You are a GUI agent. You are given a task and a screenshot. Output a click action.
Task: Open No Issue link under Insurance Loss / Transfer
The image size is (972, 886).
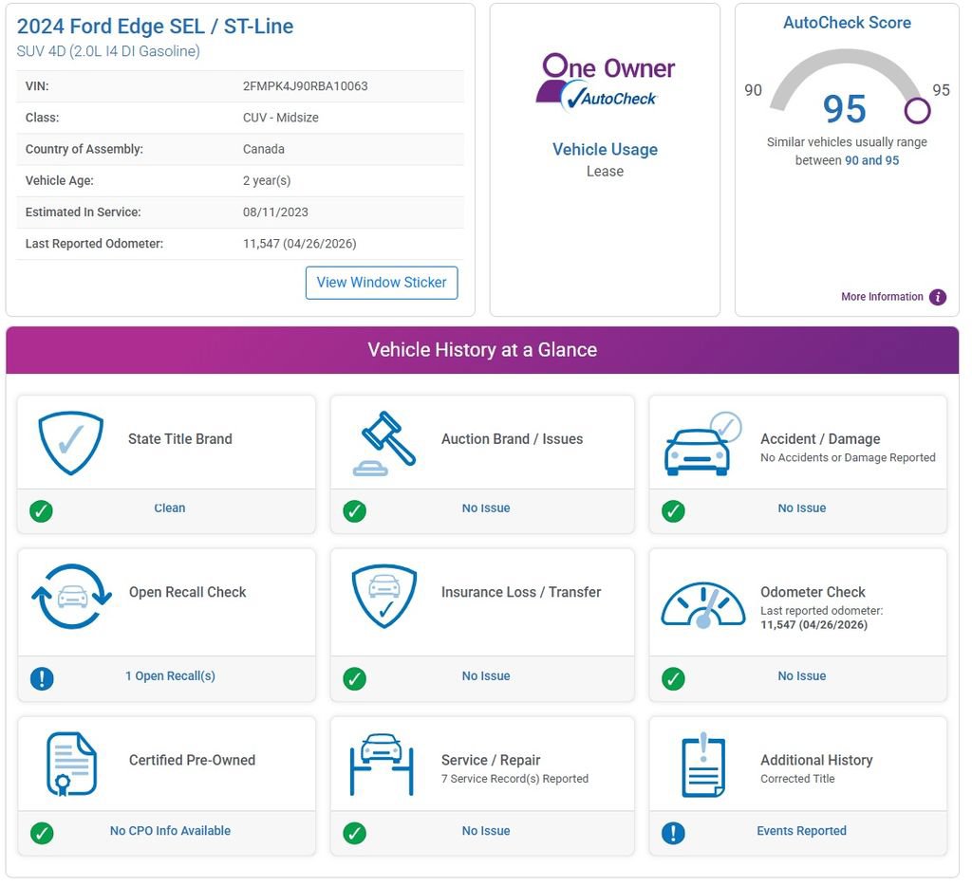(x=486, y=676)
